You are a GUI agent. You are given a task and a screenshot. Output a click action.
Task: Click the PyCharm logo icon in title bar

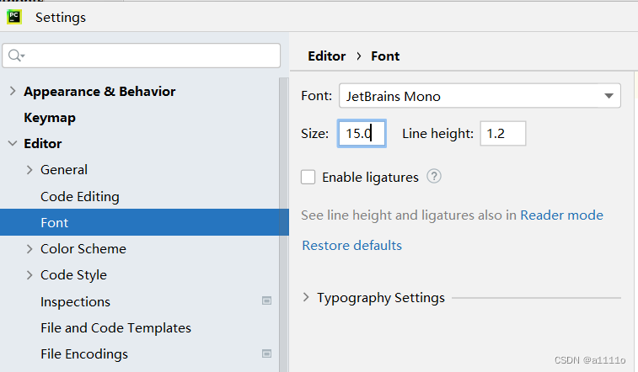click(x=14, y=17)
